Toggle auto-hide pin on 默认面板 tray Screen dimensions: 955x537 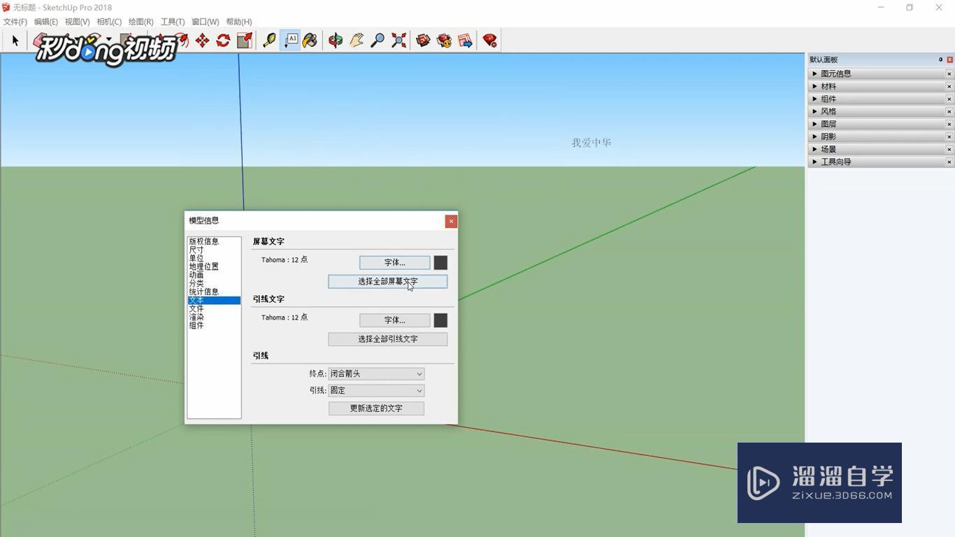940,59
